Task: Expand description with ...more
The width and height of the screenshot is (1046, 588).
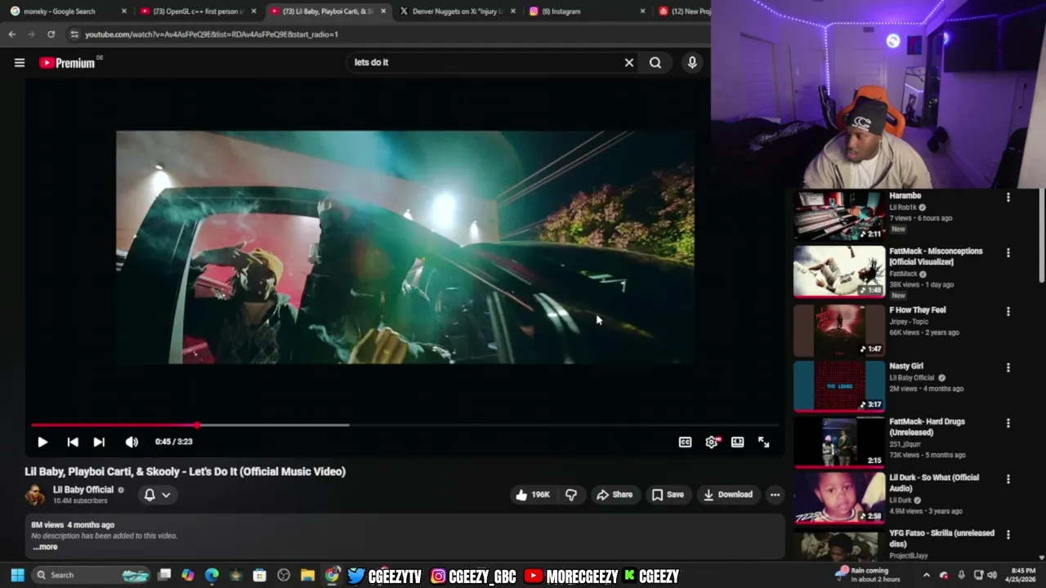Action: pyautogui.click(x=46, y=547)
